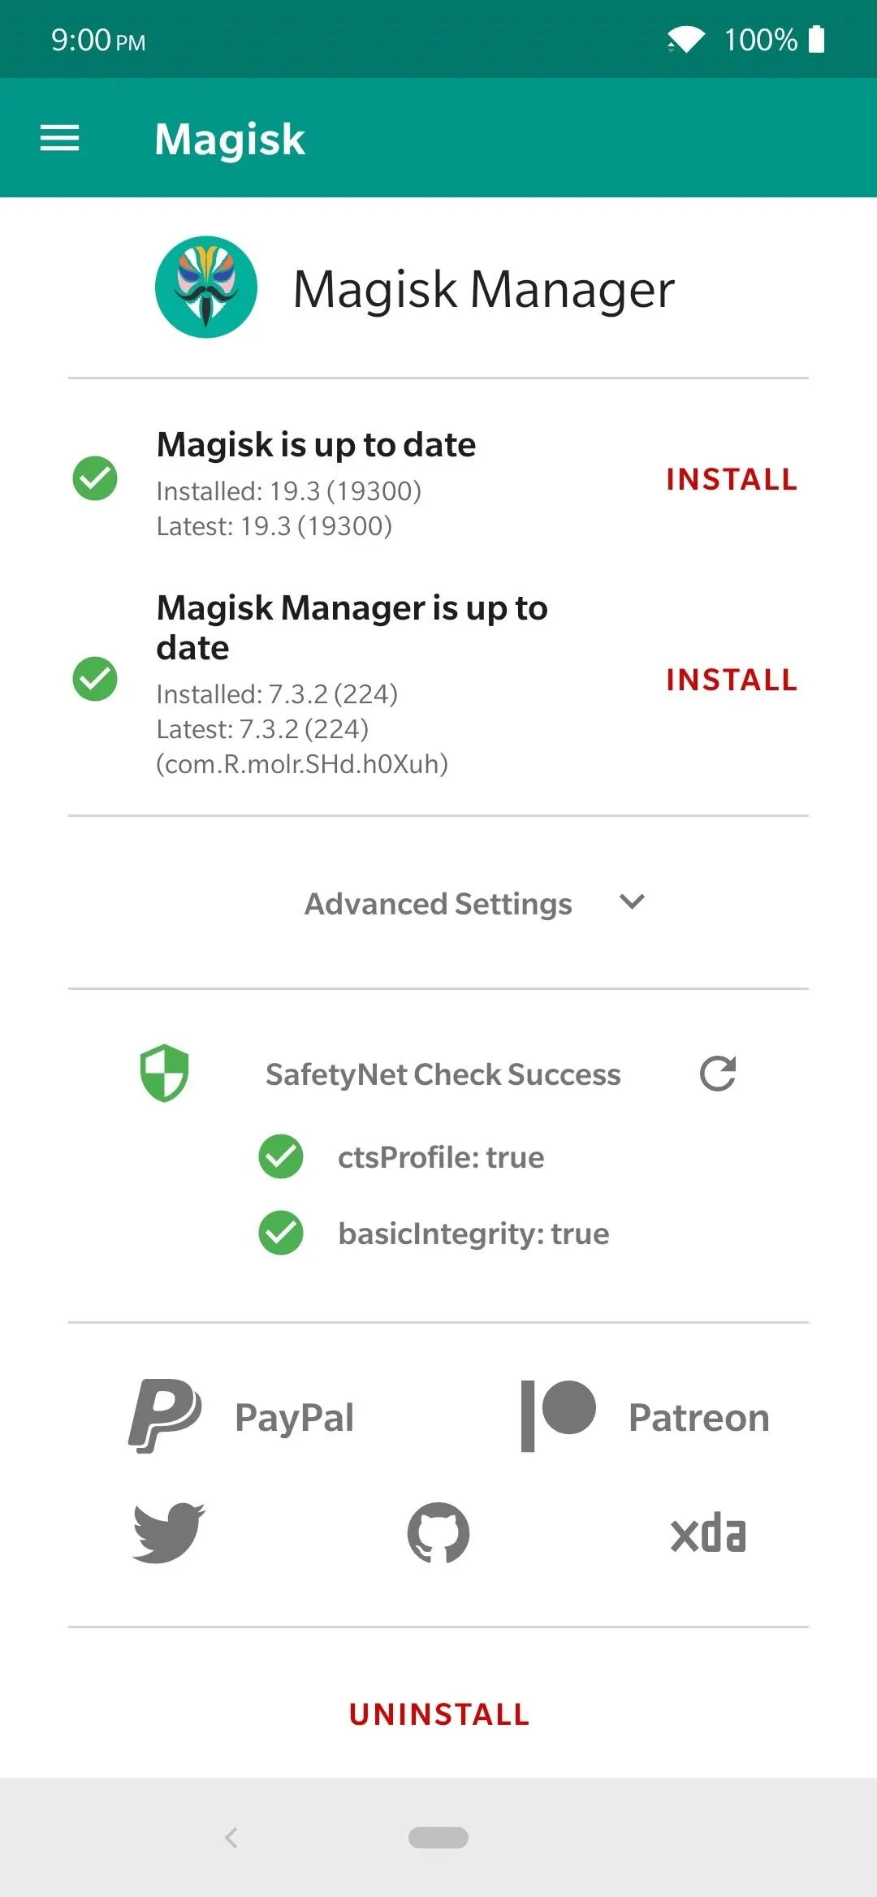Tap the Magisk Manager mask logo

[x=206, y=287]
